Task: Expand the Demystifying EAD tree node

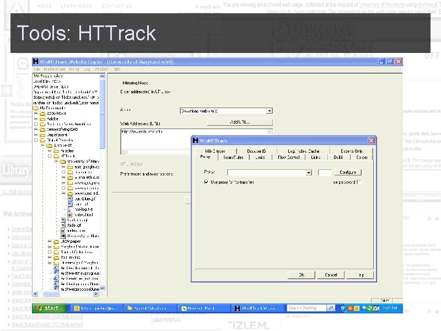Action: (36, 130)
